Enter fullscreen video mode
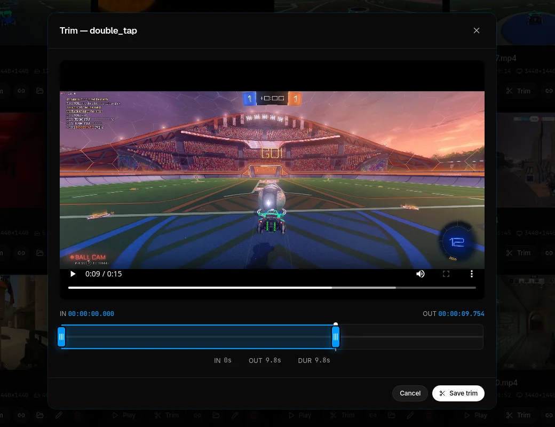 [446, 274]
